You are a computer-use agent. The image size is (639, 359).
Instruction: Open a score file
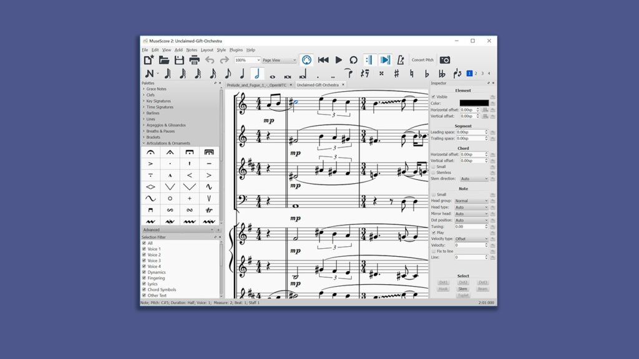(x=164, y=60)
